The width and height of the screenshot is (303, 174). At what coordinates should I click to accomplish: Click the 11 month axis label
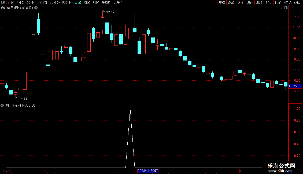[x=45, y=171]
